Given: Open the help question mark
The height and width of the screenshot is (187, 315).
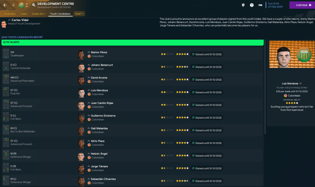Looking at the screenshot, I should click(252, 5).
